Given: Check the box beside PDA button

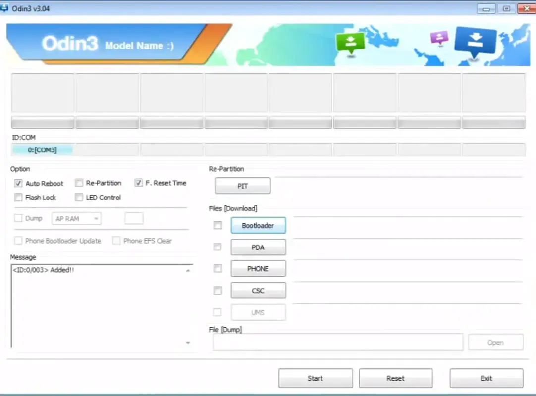Looking at the screenshot, I should coord(217,247).
